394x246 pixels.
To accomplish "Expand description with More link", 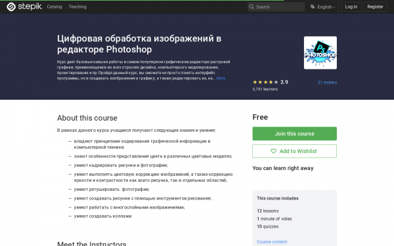I will tap(221, 78).
